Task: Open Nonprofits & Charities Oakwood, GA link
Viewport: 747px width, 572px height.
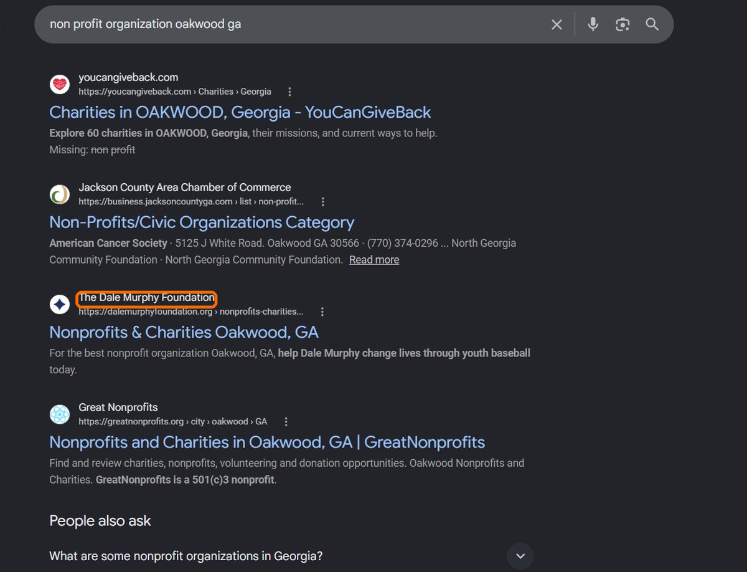Action: (x=184, y=332)
